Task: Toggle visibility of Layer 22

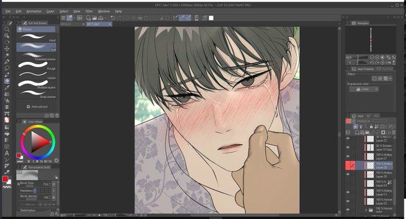Action: tap(347, 139)
